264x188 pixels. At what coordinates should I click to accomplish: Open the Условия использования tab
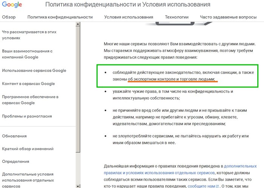click(x=129, y=17)
